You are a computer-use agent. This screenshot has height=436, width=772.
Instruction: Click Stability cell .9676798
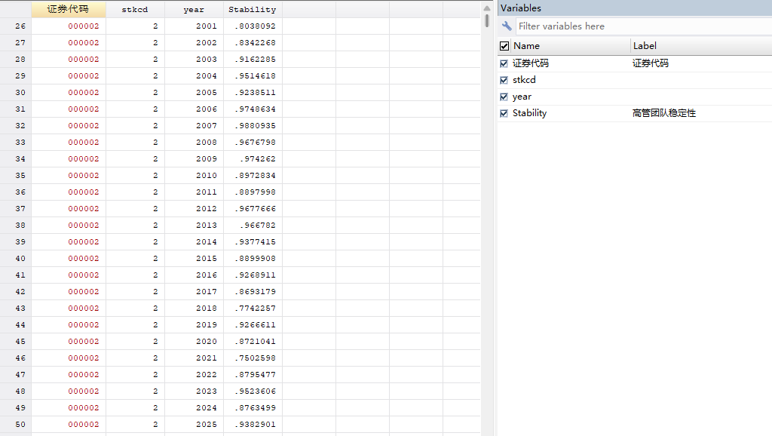tap(253, 143)
